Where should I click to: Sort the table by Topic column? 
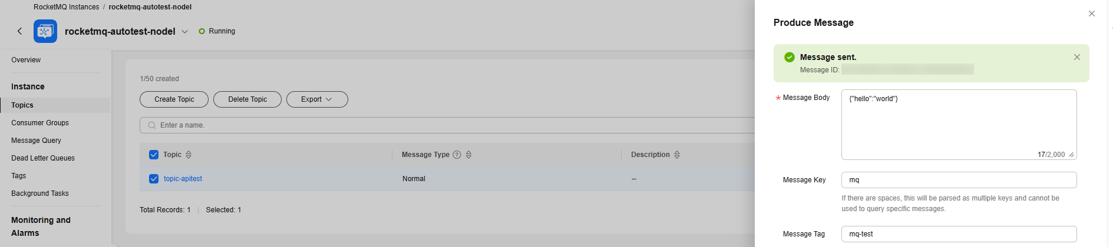tap(189, 155)
